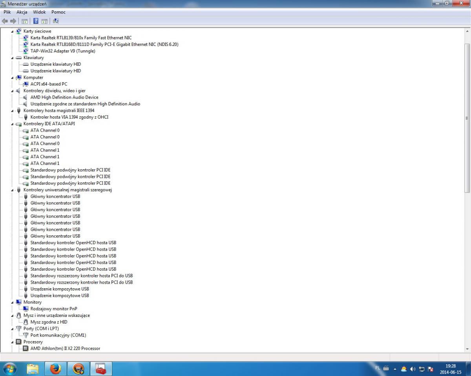
Task: Toggle the console tree toolbar icon
Action: 24,21
